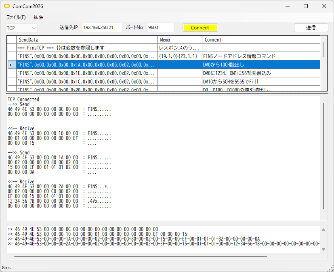Click the first '-->> Send' log line
Image resolution: width=334 pixels, height=272 pixels.
[x=19, y=104]
